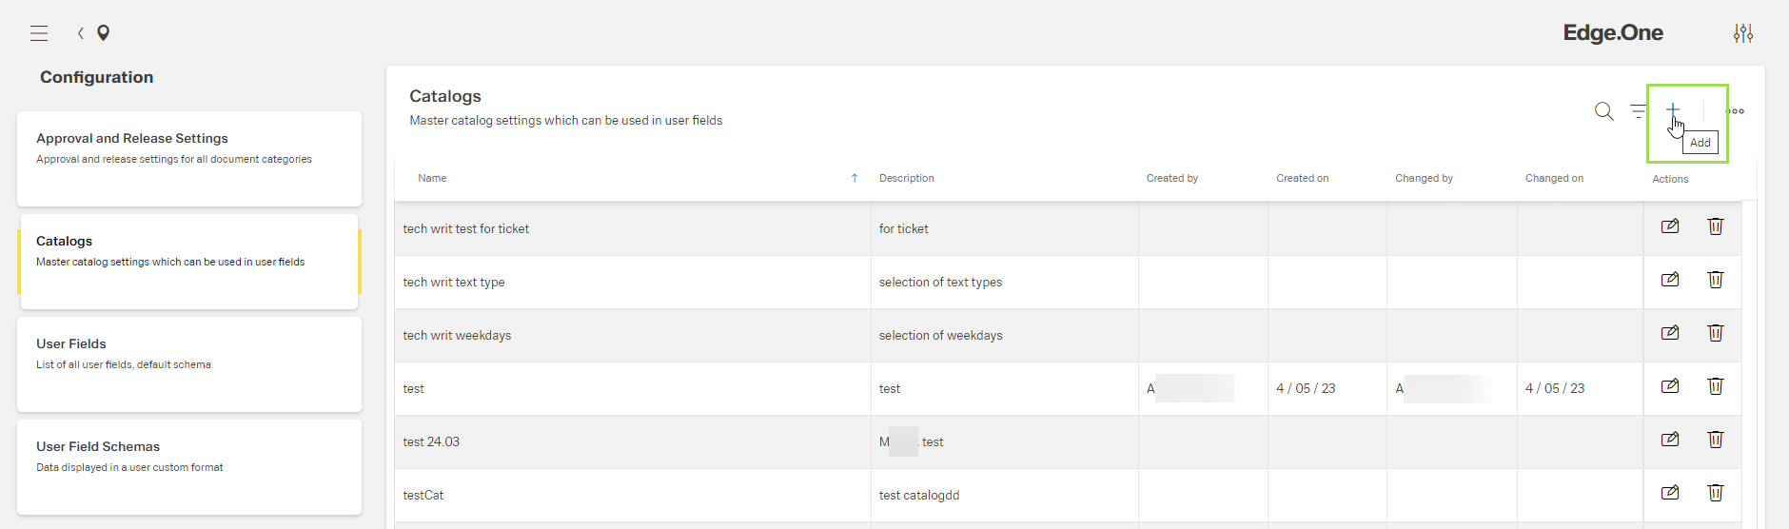Delete the tech writ text type catalog

tap(1715, 280)
